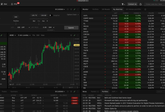Viewport: 165px width, 112px height.
Task: Click the Submit order button
Action: 71,28
